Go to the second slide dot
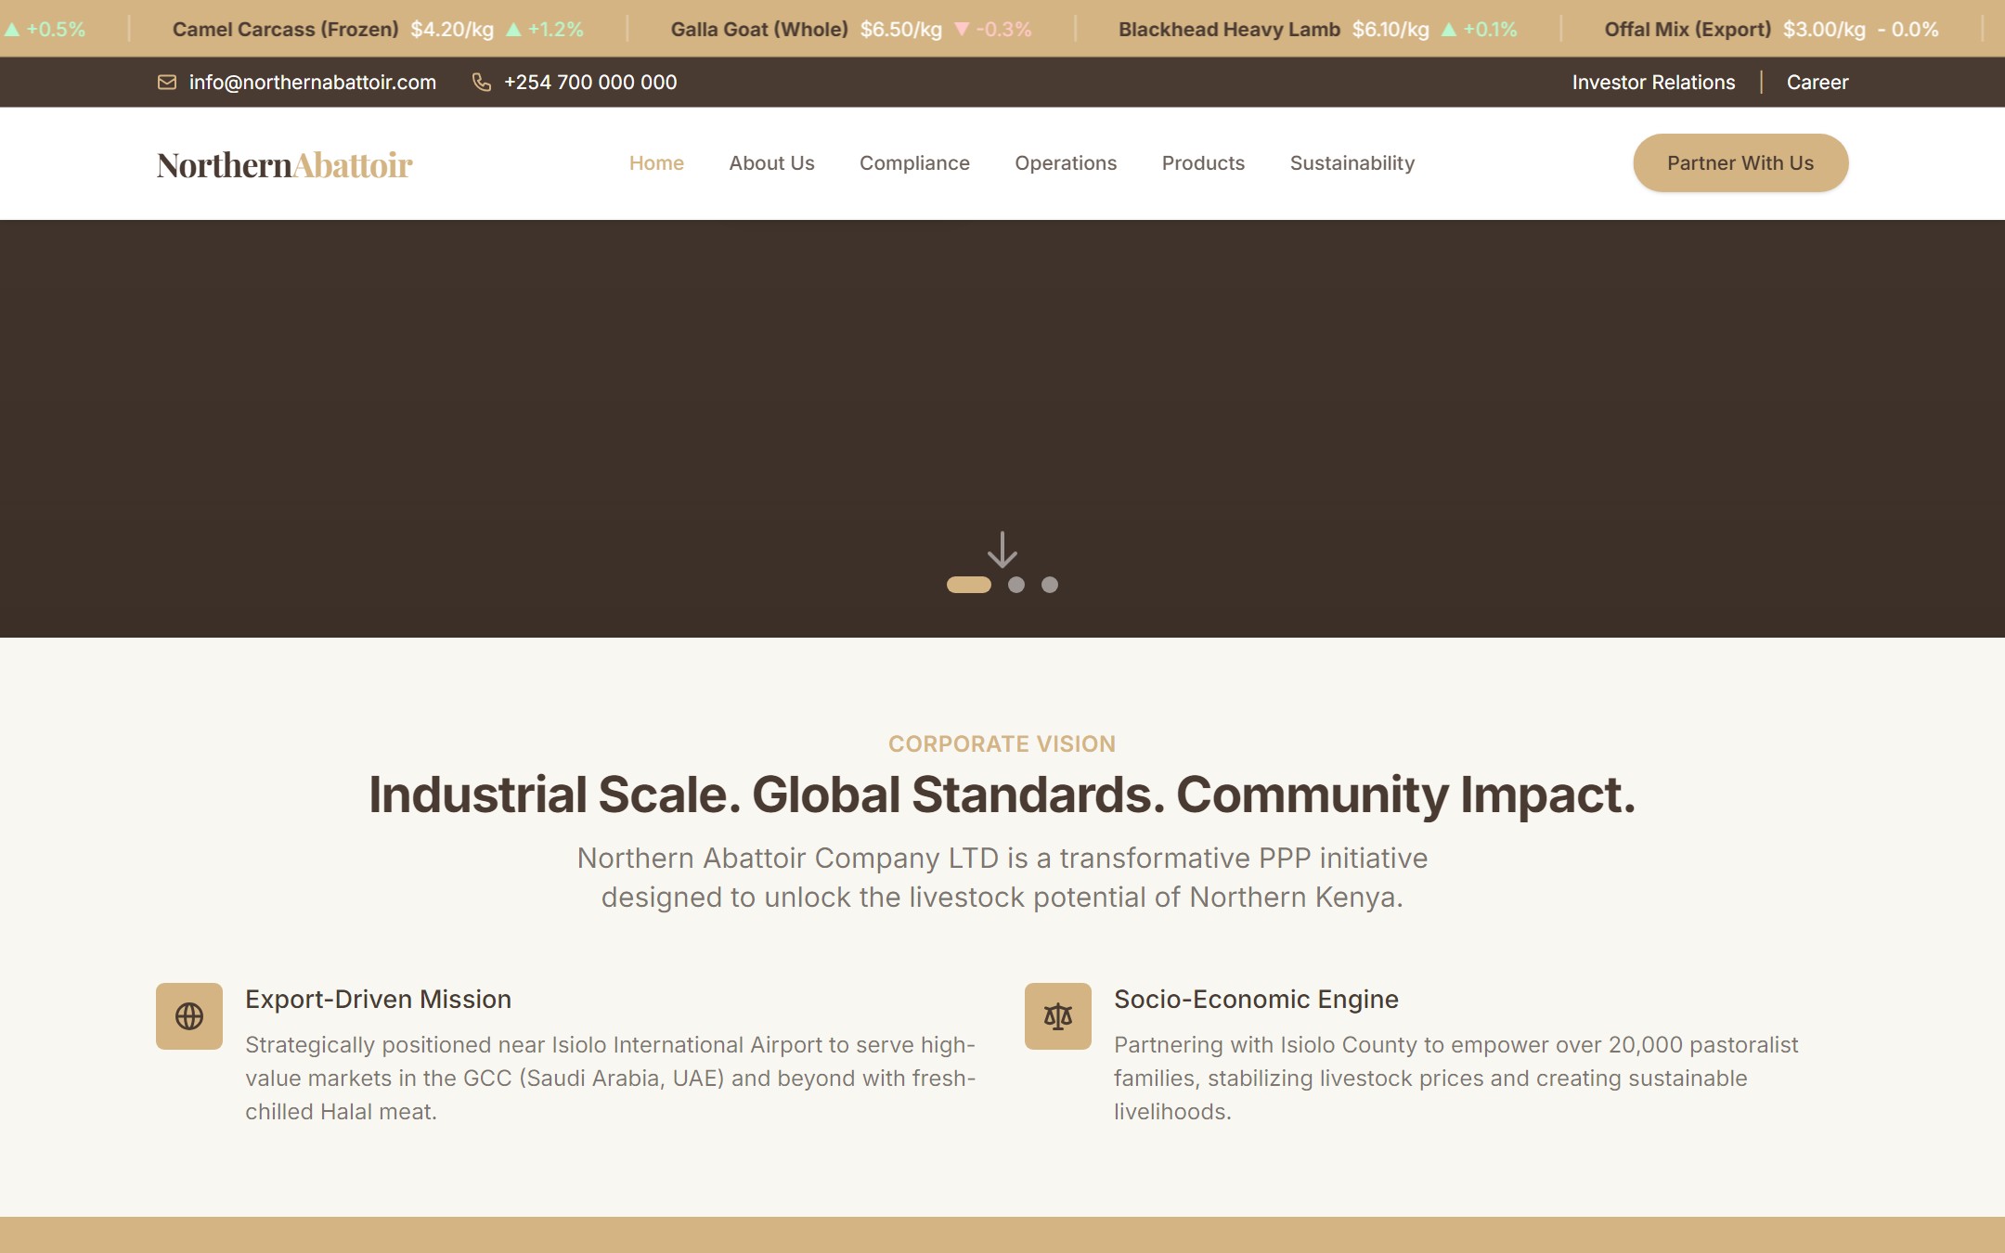2005x1253 pixels. tap(1016, 585)
